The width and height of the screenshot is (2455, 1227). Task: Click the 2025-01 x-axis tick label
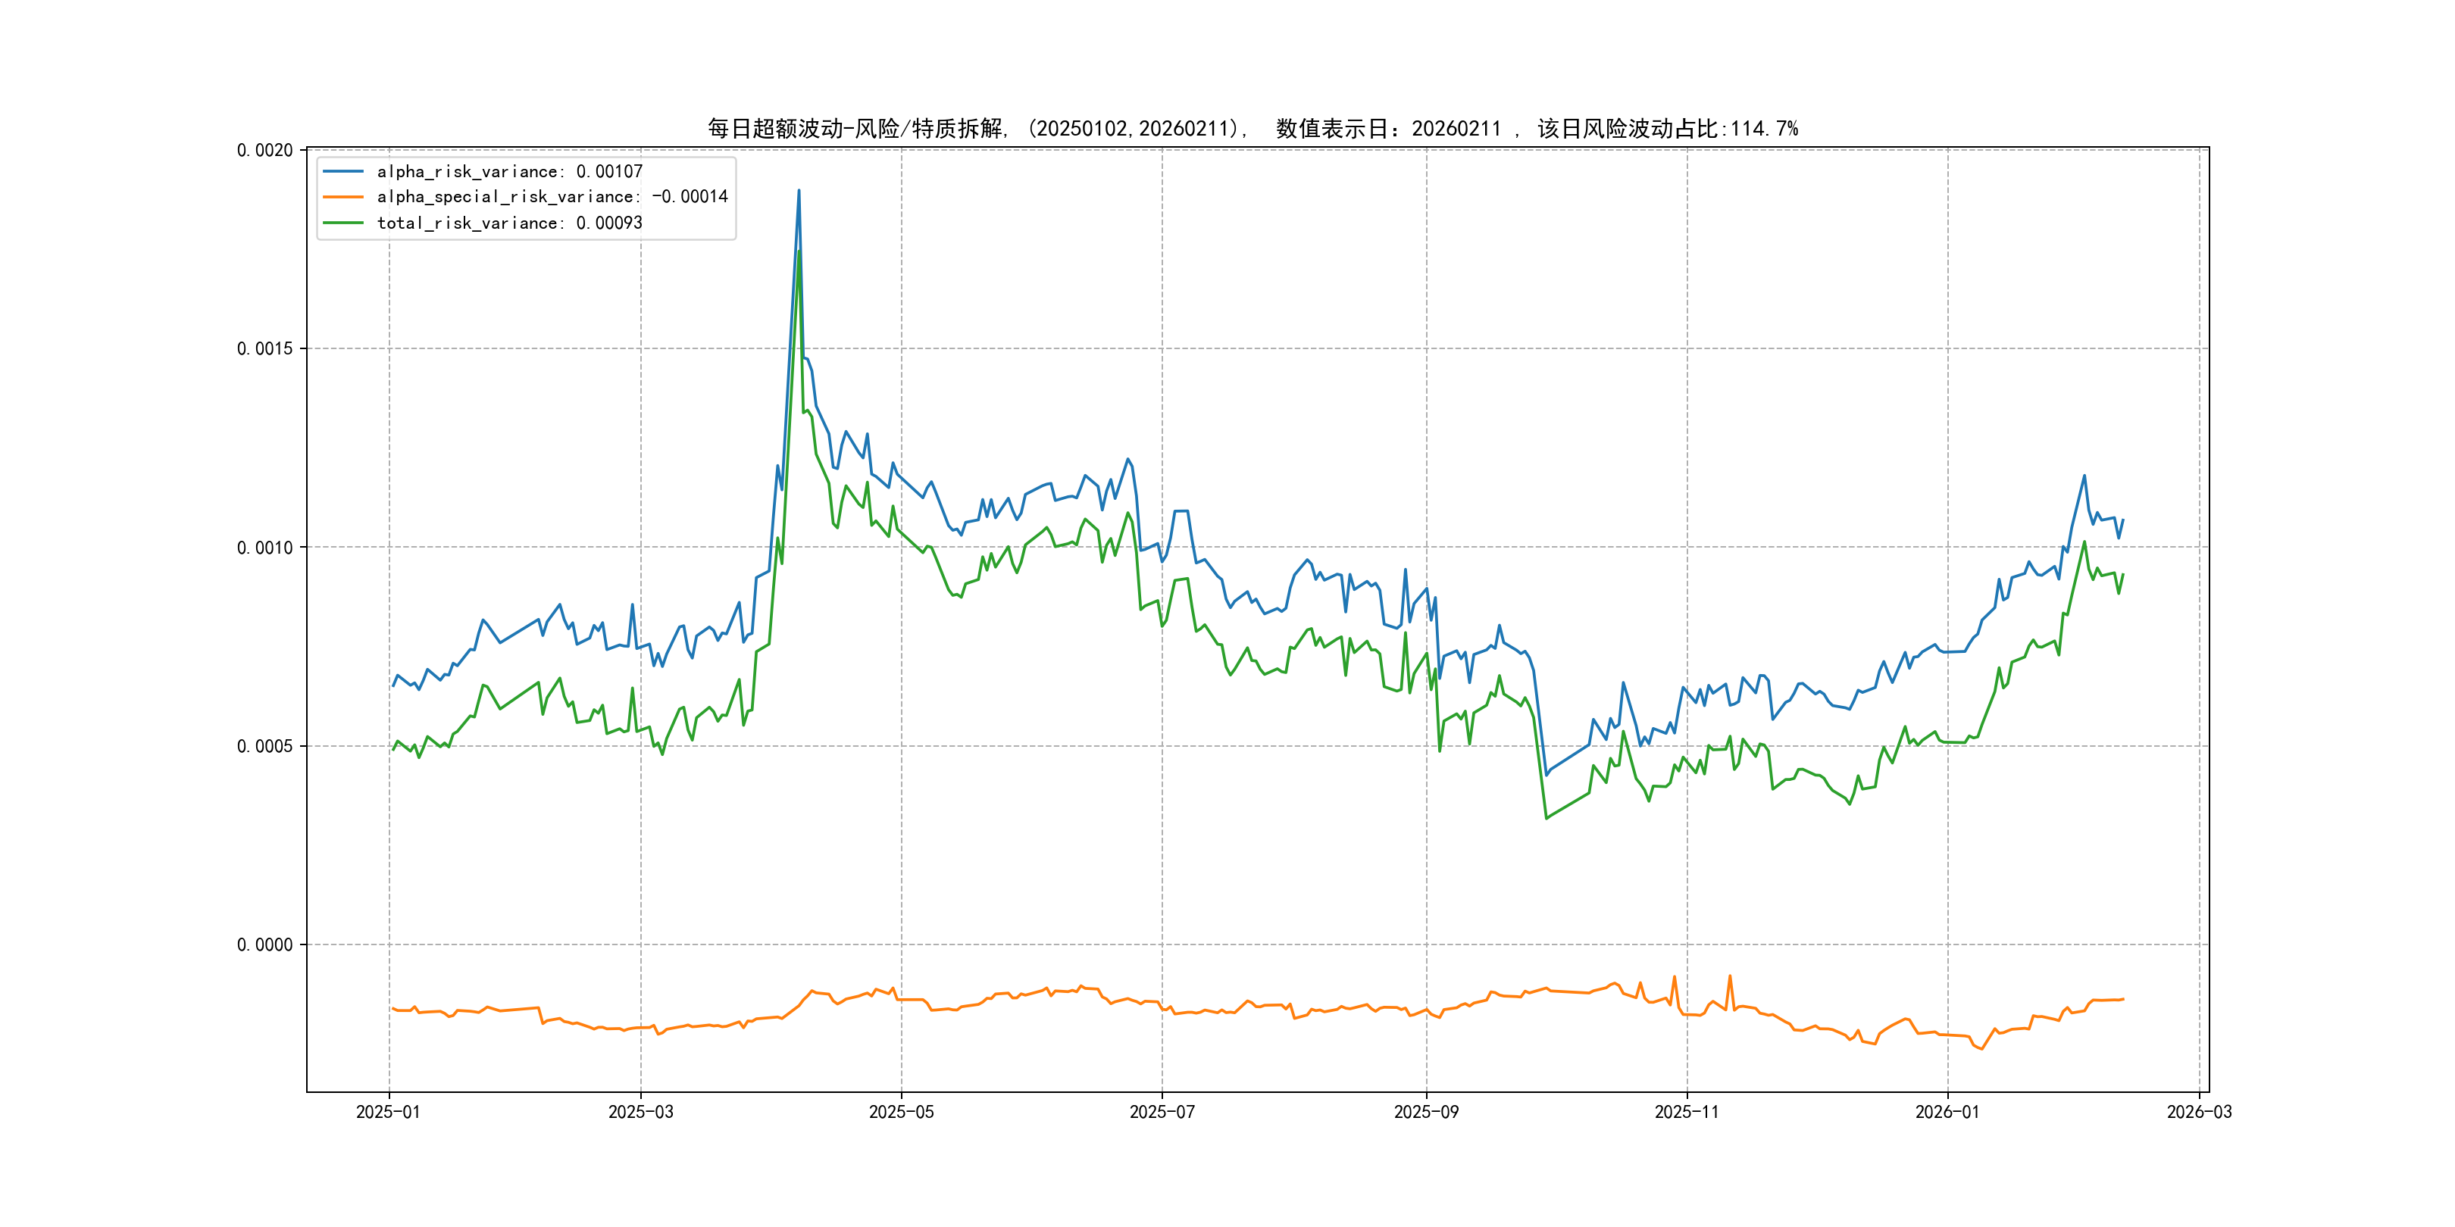click(388, 1112)
